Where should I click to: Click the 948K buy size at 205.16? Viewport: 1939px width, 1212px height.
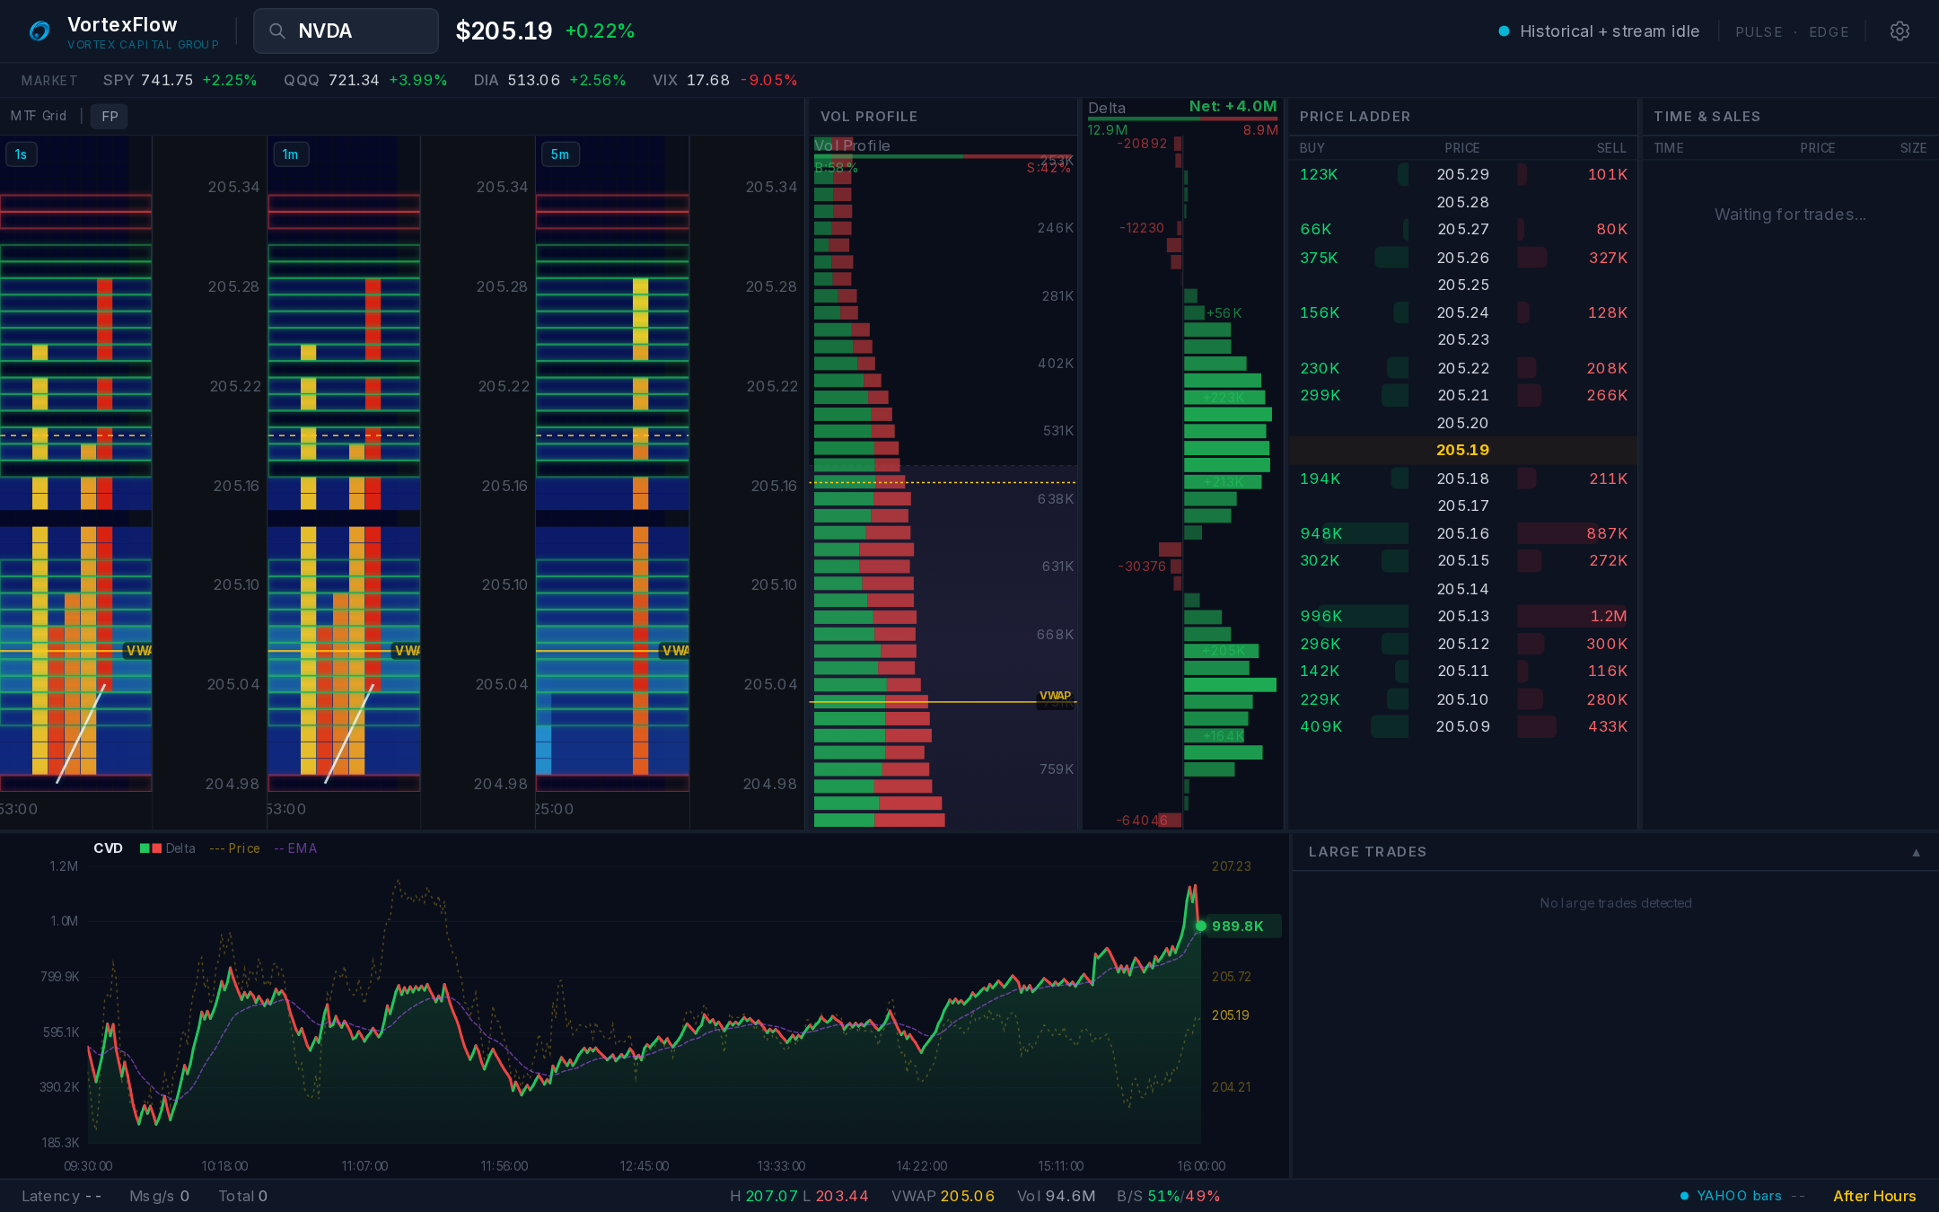tap(1320, 533)
